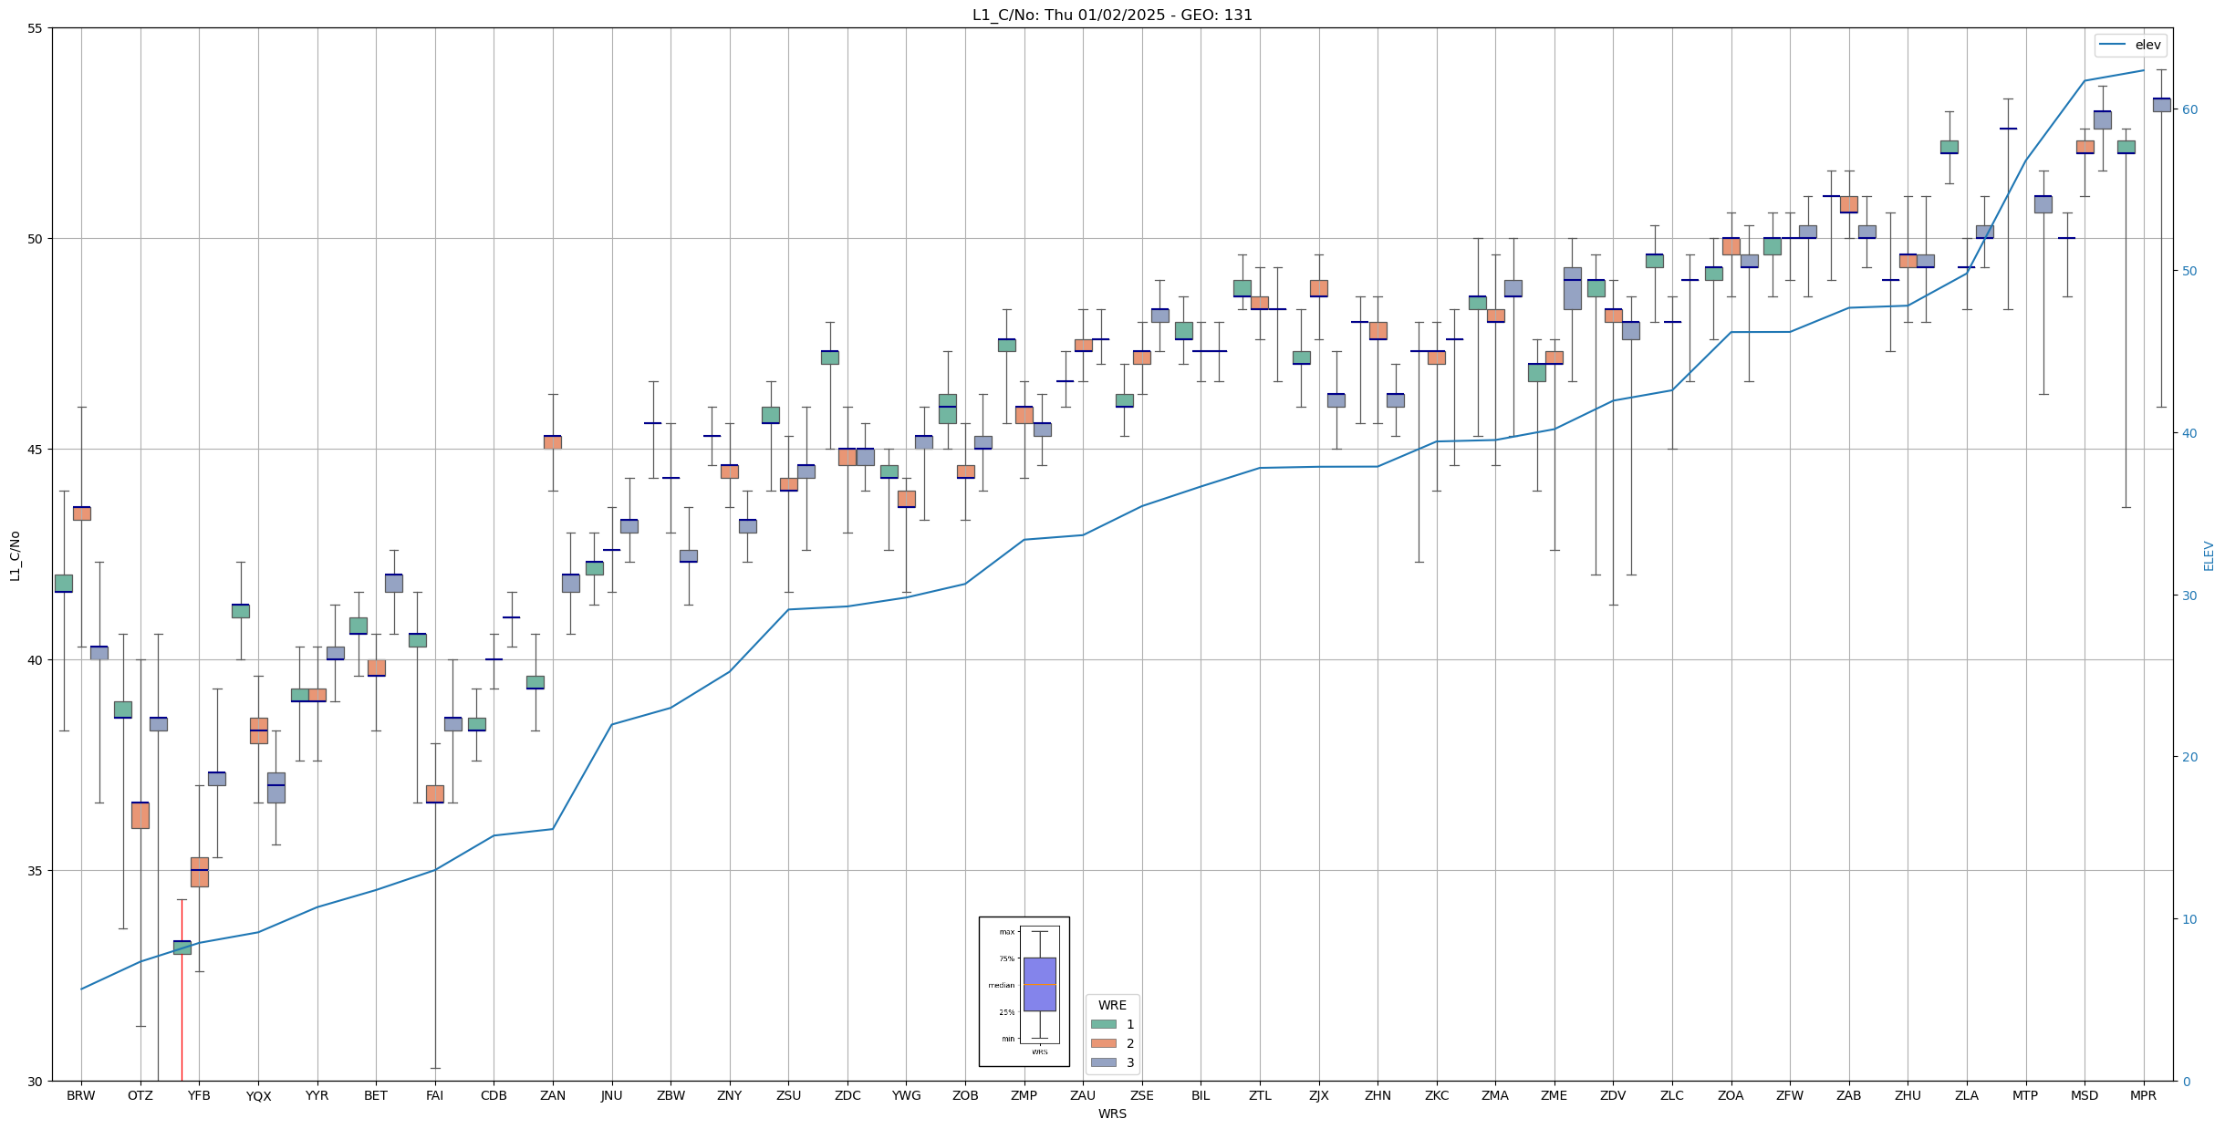Click the red whisker line near YFB
Viewport: 2225px width, 1129px height.
point(182,1012)
